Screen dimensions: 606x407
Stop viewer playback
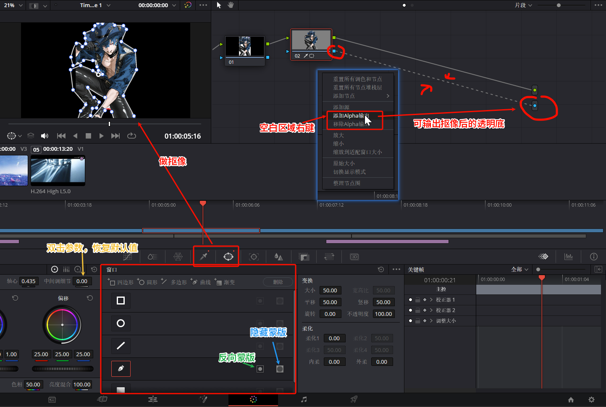[x=88, y=136]
